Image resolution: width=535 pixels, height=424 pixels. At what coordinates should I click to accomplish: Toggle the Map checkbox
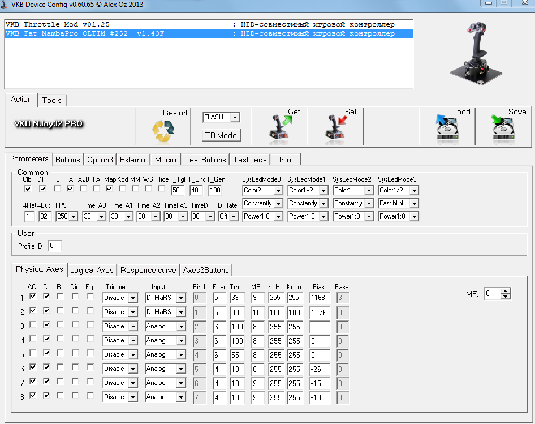click(x=109, y=189)
